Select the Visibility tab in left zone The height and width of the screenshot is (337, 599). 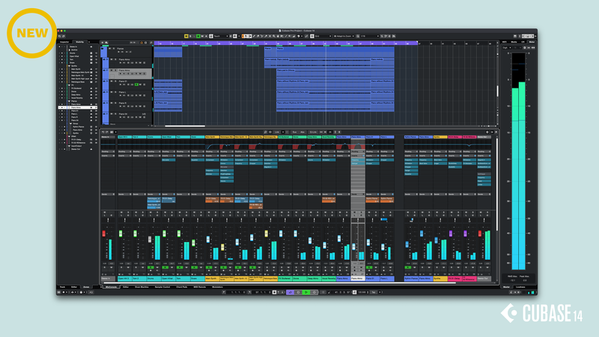click(79, 42)
